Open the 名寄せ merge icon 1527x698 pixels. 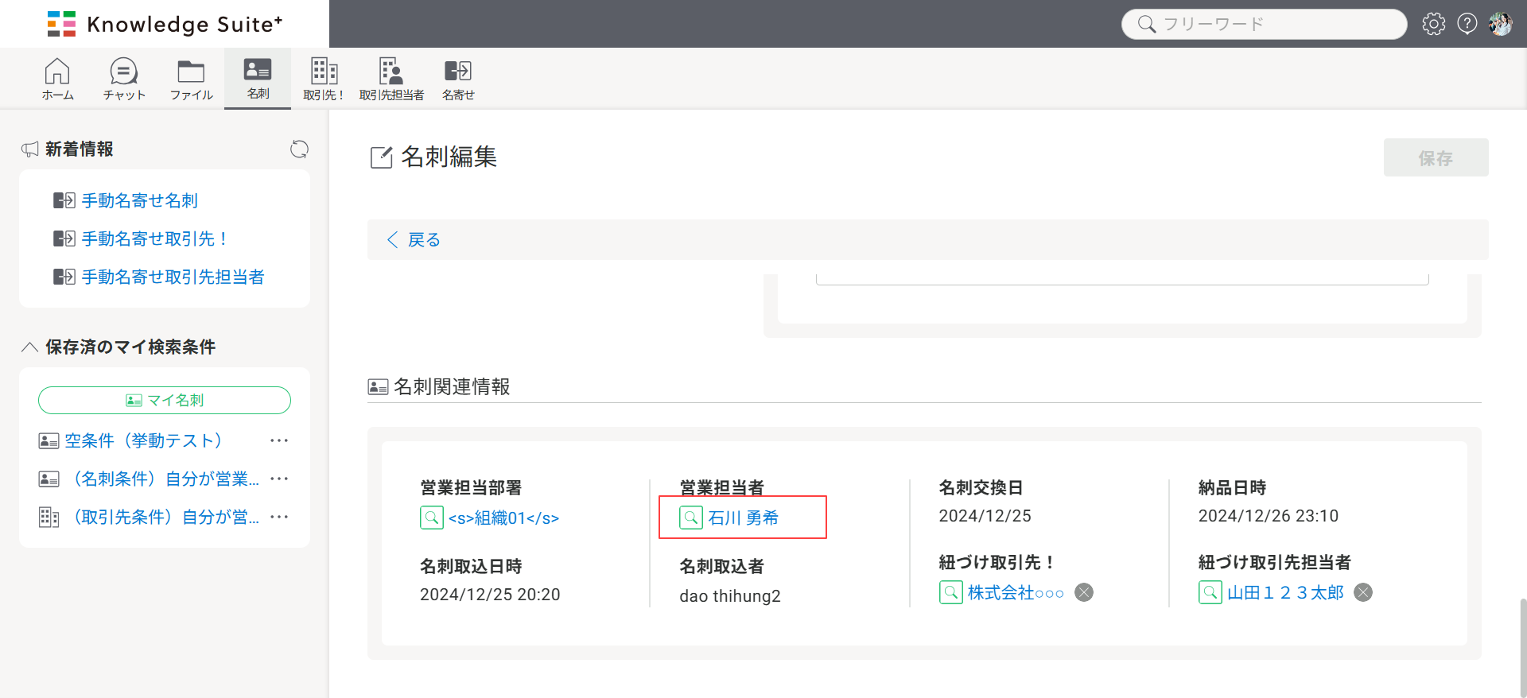[x=458, y=79]
